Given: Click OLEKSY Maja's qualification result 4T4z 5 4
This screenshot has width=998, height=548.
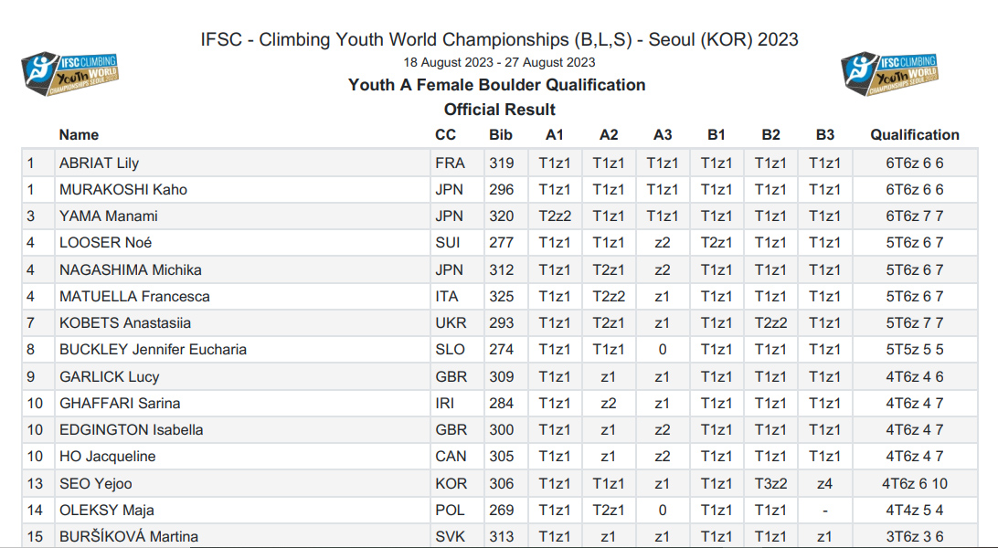Looking at the screenshot, I should coord(914,511).
